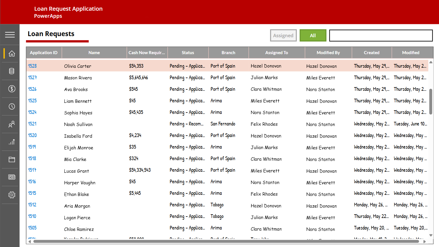Open the dollar coin icon in sidebar

tap(12, 89)
